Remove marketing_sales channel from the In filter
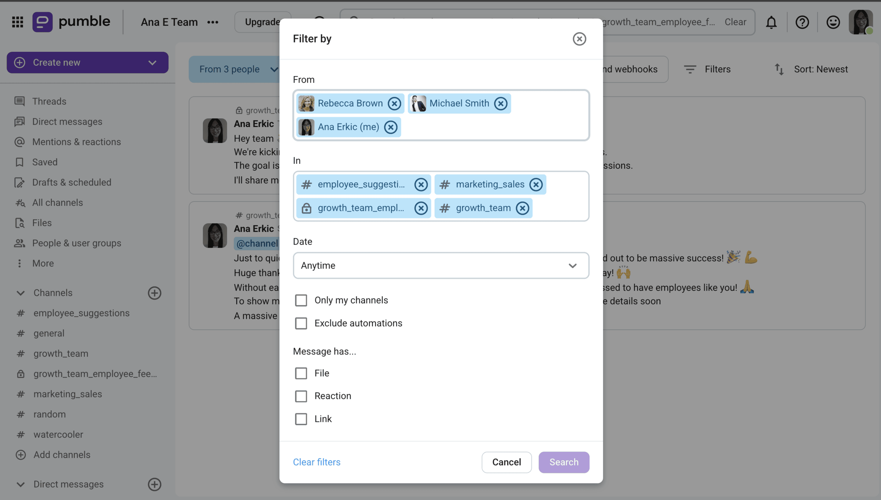 tap(536, 184)
